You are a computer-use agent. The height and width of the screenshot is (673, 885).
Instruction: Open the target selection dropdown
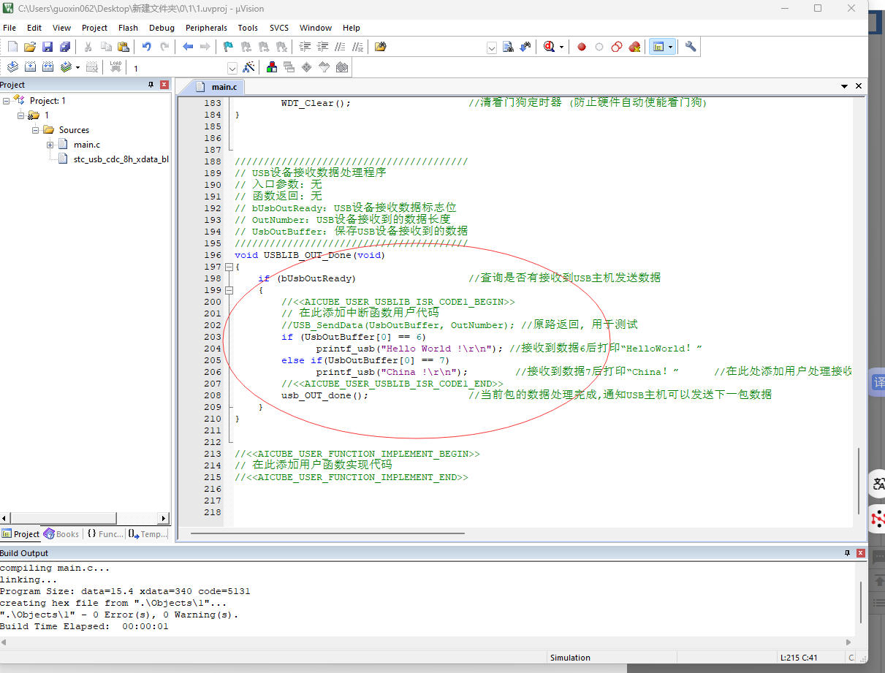tap(232, 68)
